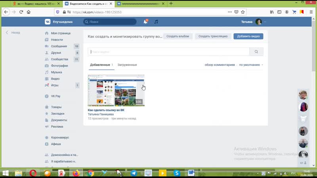
Task: Open Реклама in the sidebar
Action: (57, 127)
